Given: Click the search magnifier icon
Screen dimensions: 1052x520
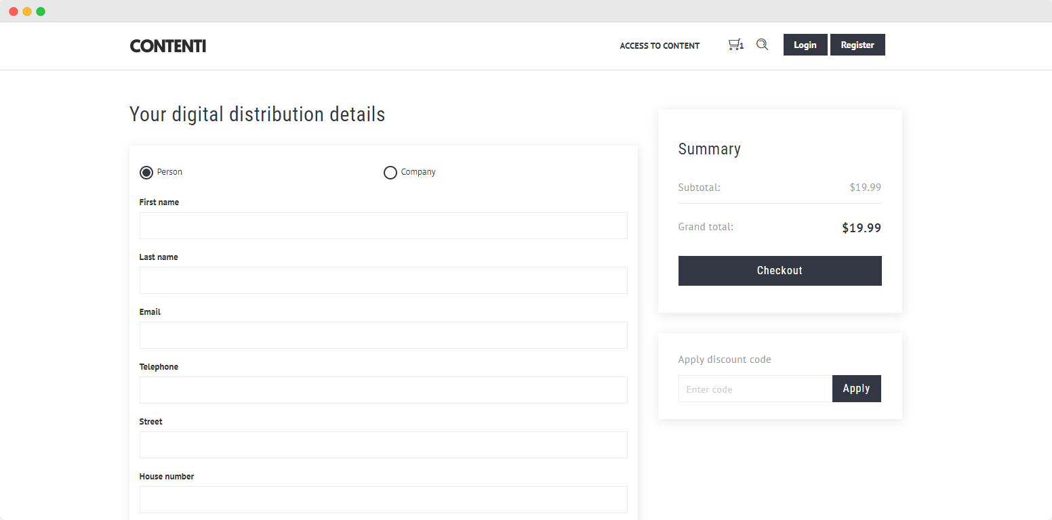Looking at the screenshot, I should [x=762, y=45].
